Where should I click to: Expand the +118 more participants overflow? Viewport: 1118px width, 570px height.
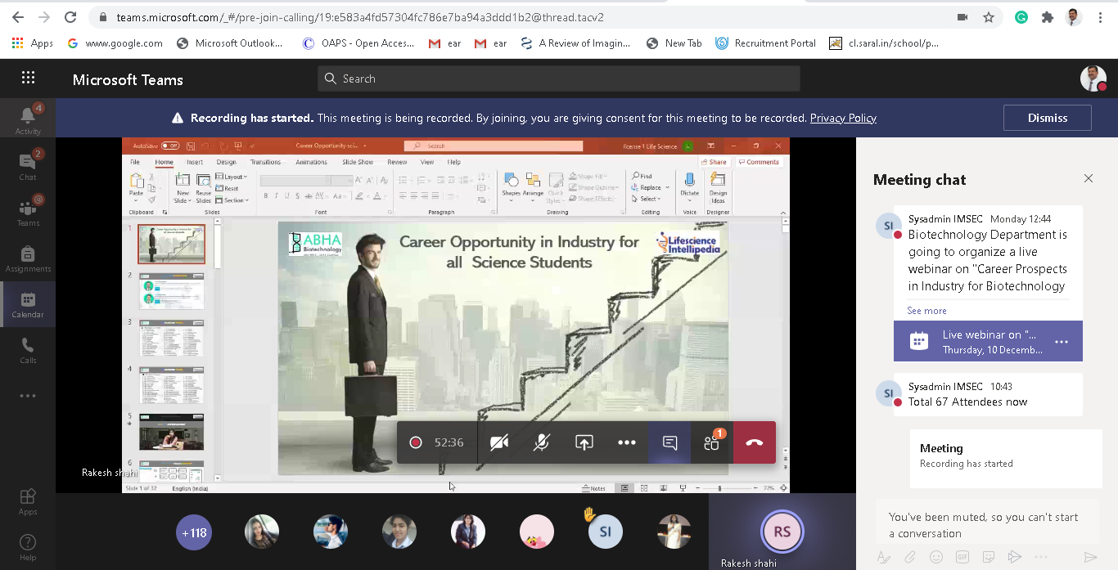(x=194, y=532)
